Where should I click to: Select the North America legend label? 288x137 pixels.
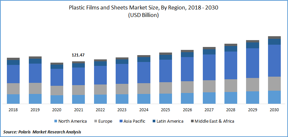point(72,121)
